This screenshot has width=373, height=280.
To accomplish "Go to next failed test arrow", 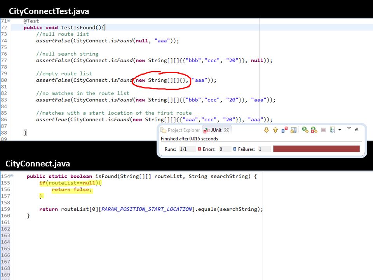I will pos(267,130).
